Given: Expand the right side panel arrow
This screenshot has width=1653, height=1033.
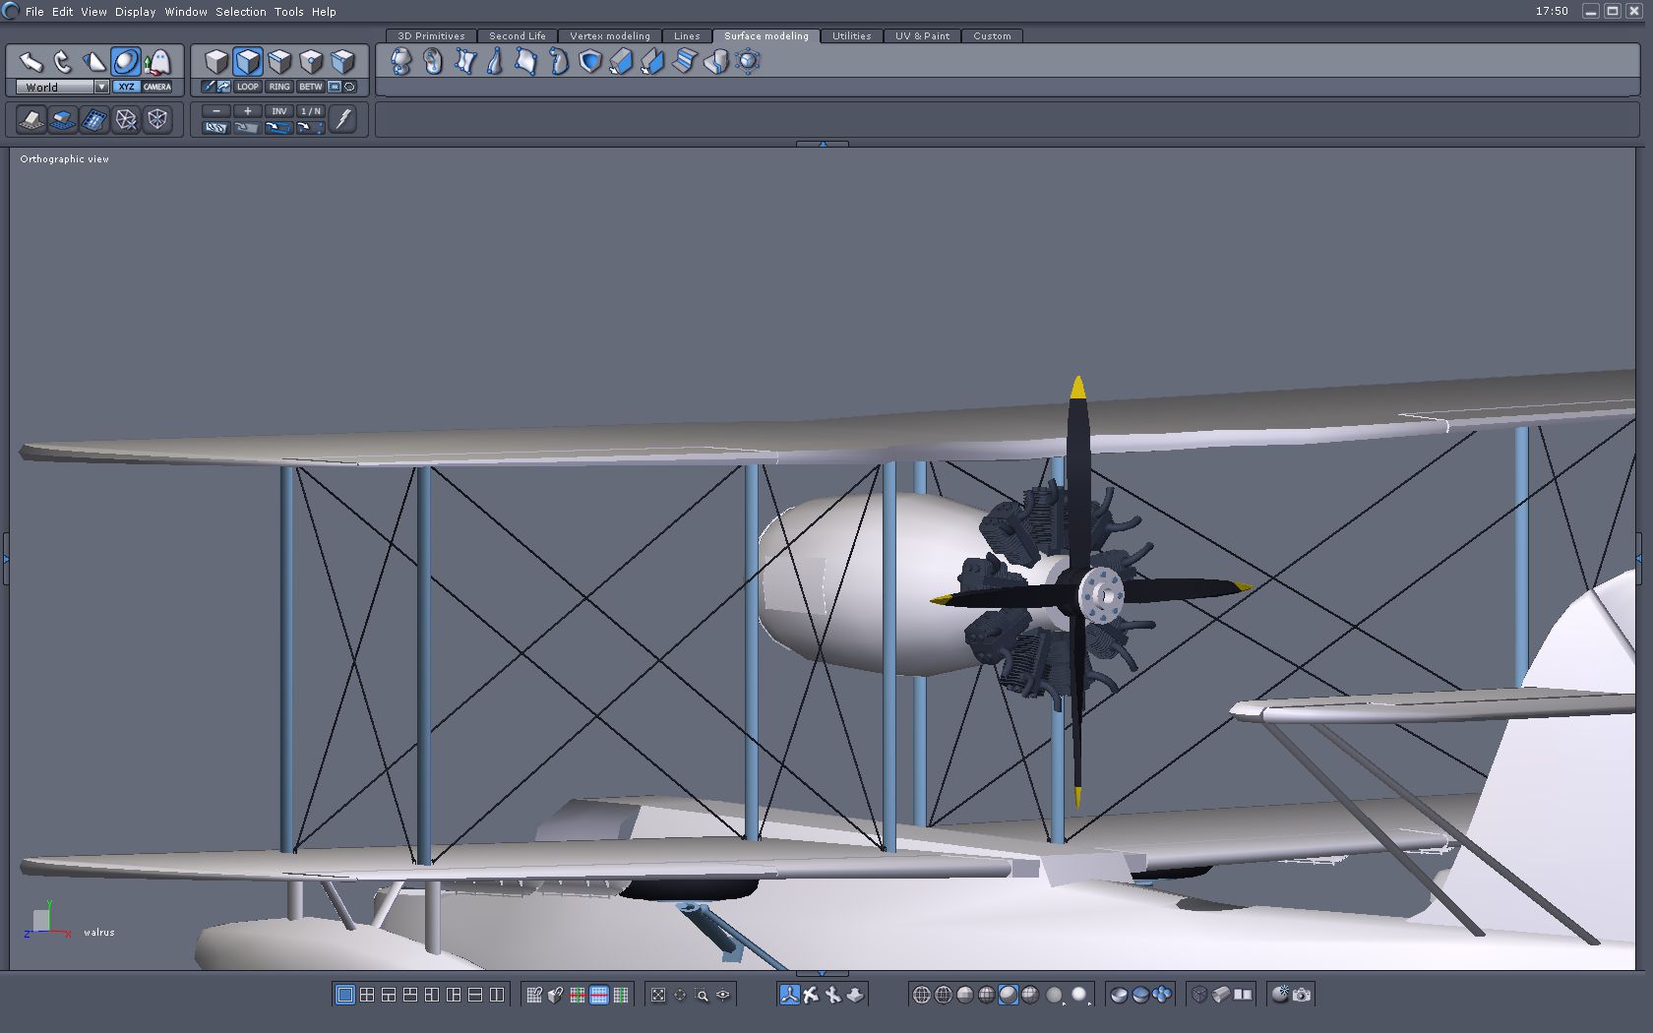Looking at the screenshot, I should click(x=1639, y=559).
